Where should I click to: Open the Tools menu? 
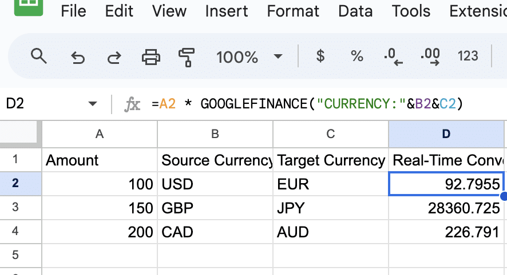point(411,11)
